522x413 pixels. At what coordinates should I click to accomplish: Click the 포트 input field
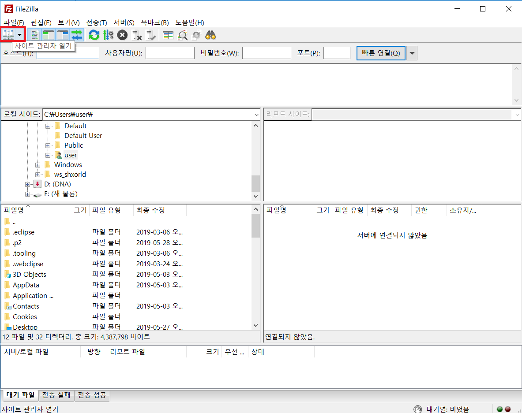337,53
